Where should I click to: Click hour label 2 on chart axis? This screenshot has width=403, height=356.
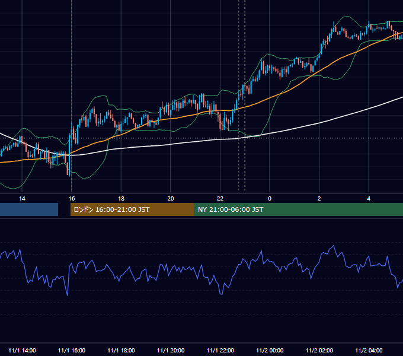point(319,199)
